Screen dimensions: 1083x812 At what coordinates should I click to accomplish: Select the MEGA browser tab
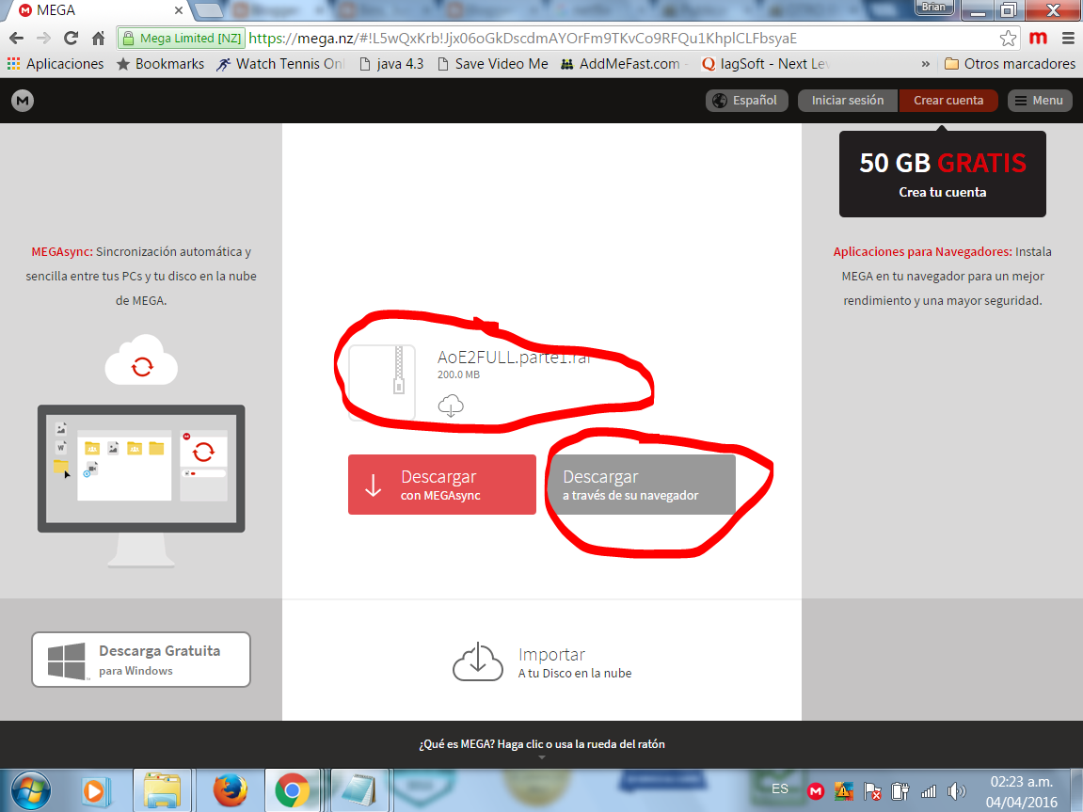pyautogui.click(x=97, y=11)
